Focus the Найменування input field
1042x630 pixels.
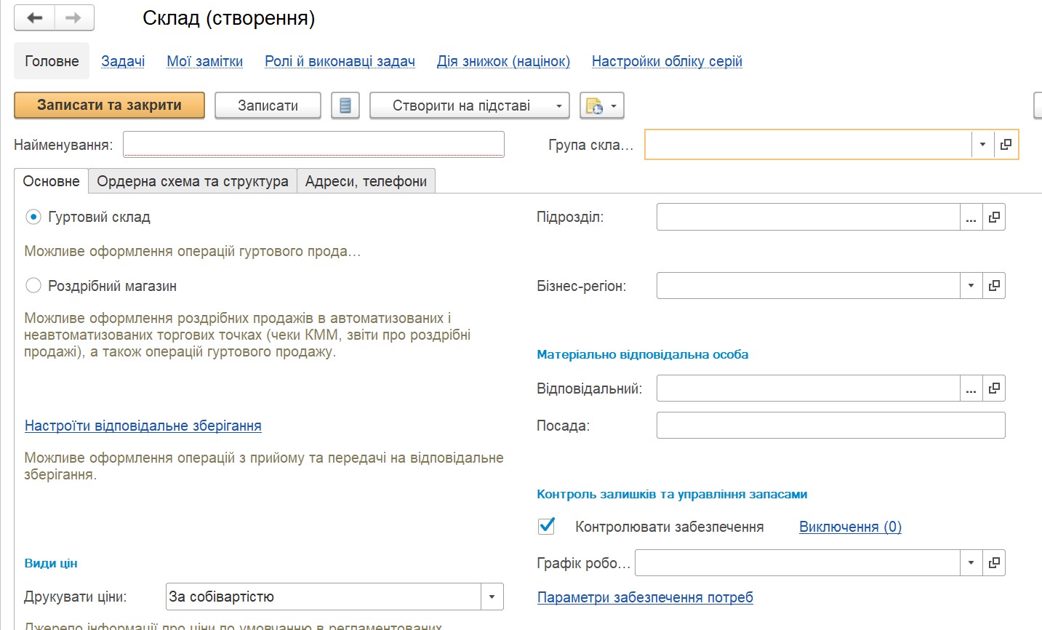pos(313,144)
